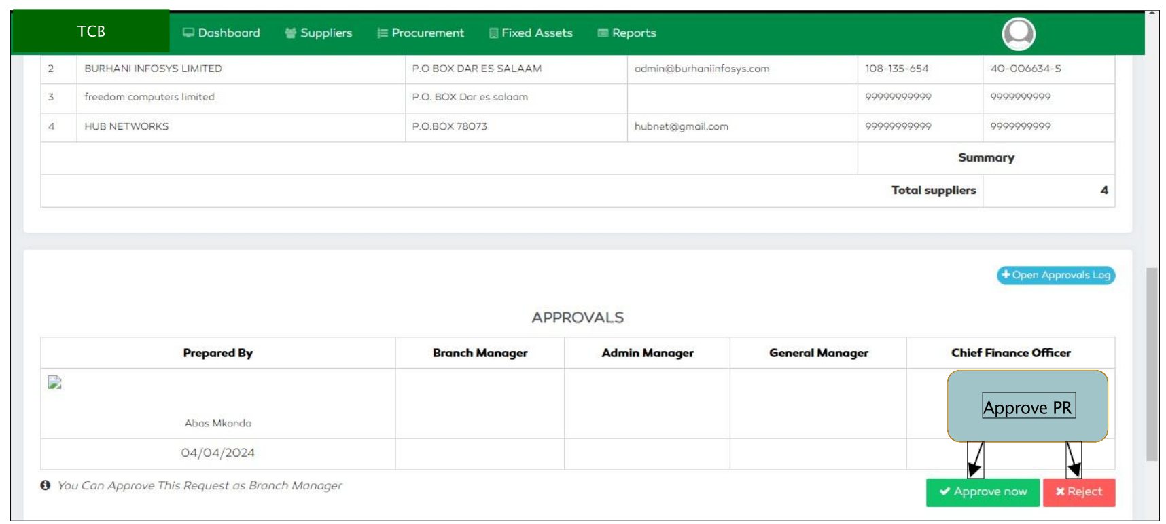Click the APPROVALS section heading
1166x524 pixels.
[578, 318]
